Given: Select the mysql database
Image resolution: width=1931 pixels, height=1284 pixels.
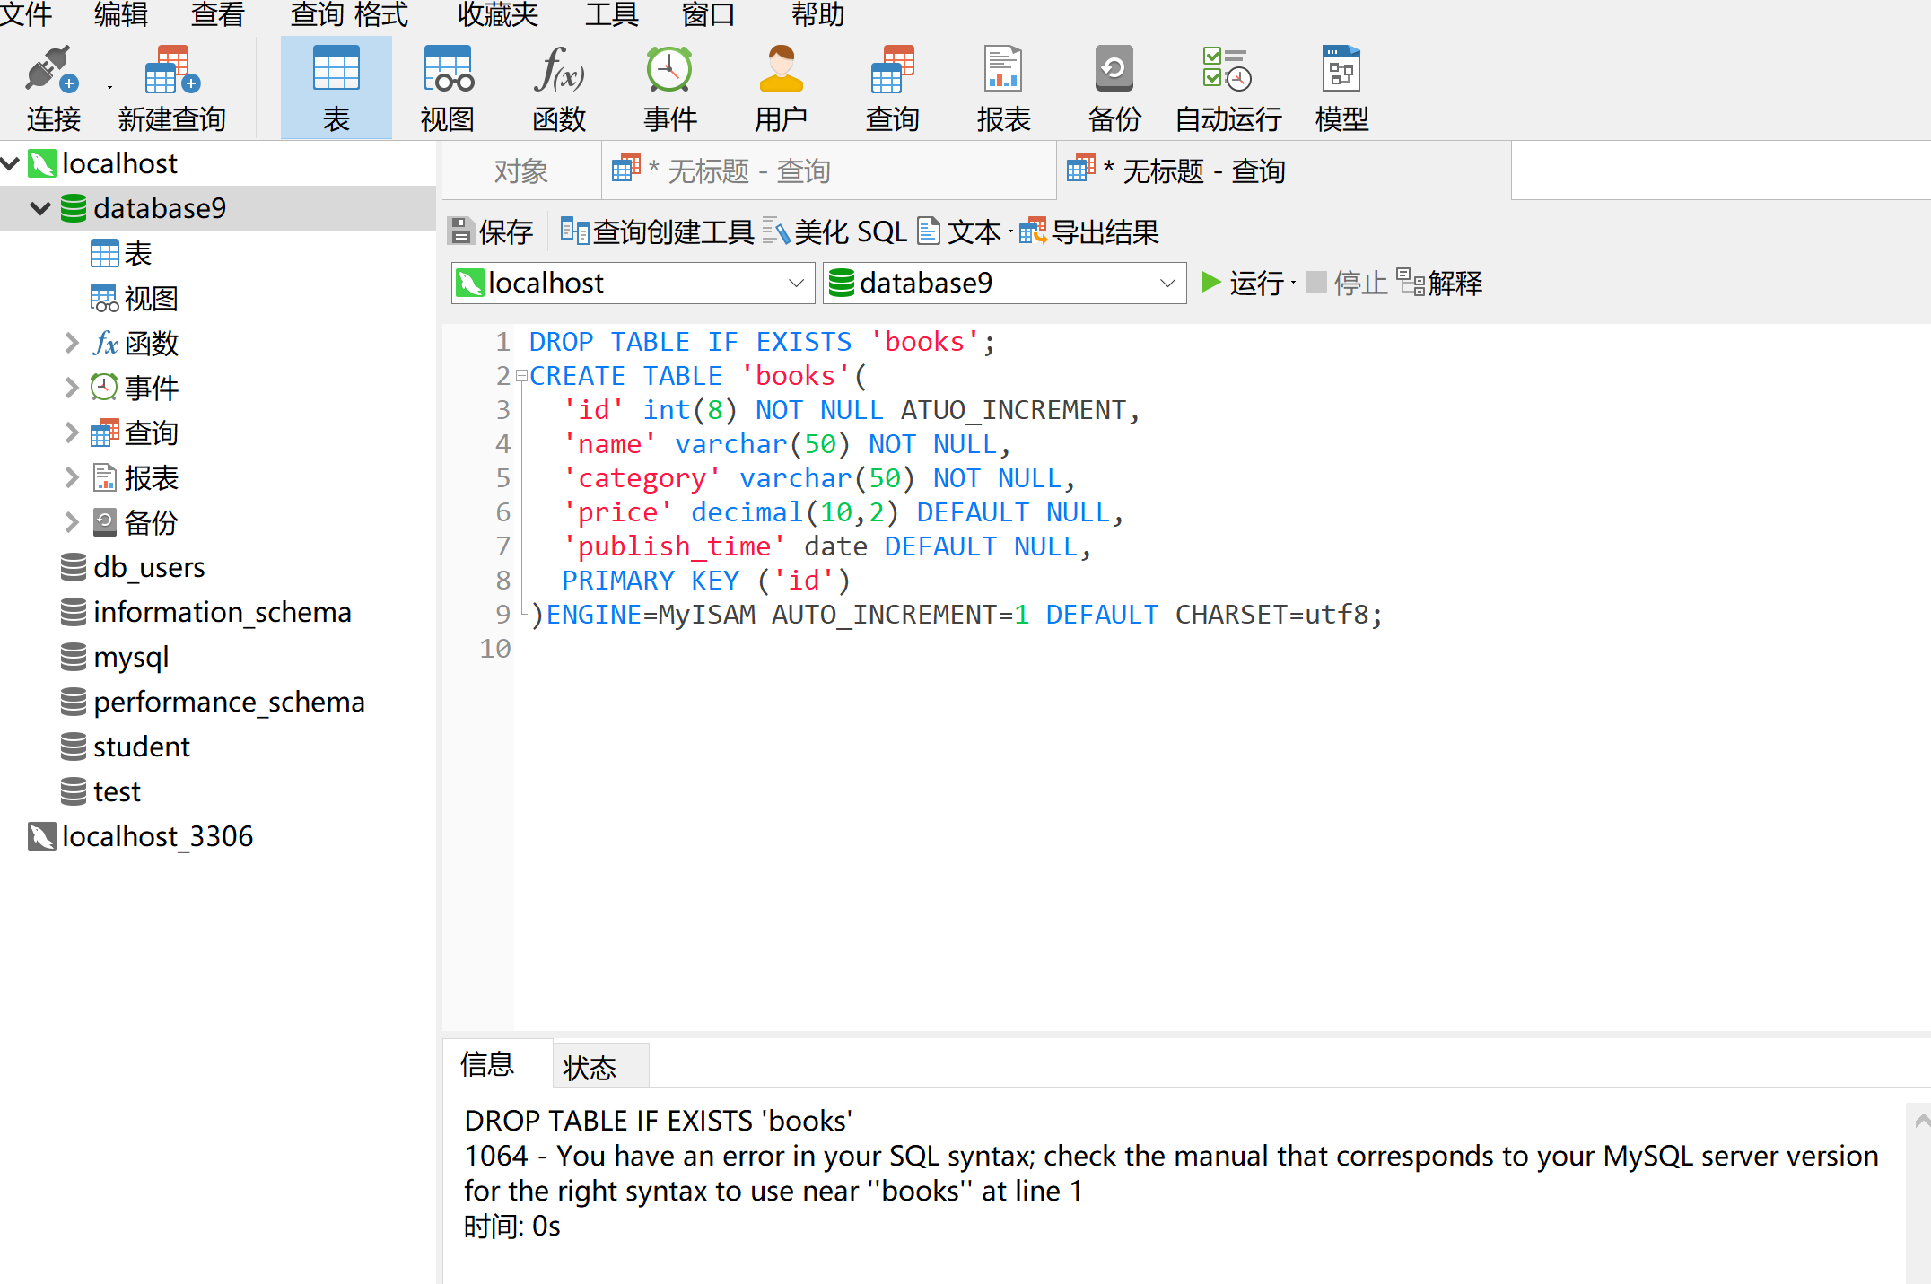Looking at the screenshot, I should pos(115,657).
